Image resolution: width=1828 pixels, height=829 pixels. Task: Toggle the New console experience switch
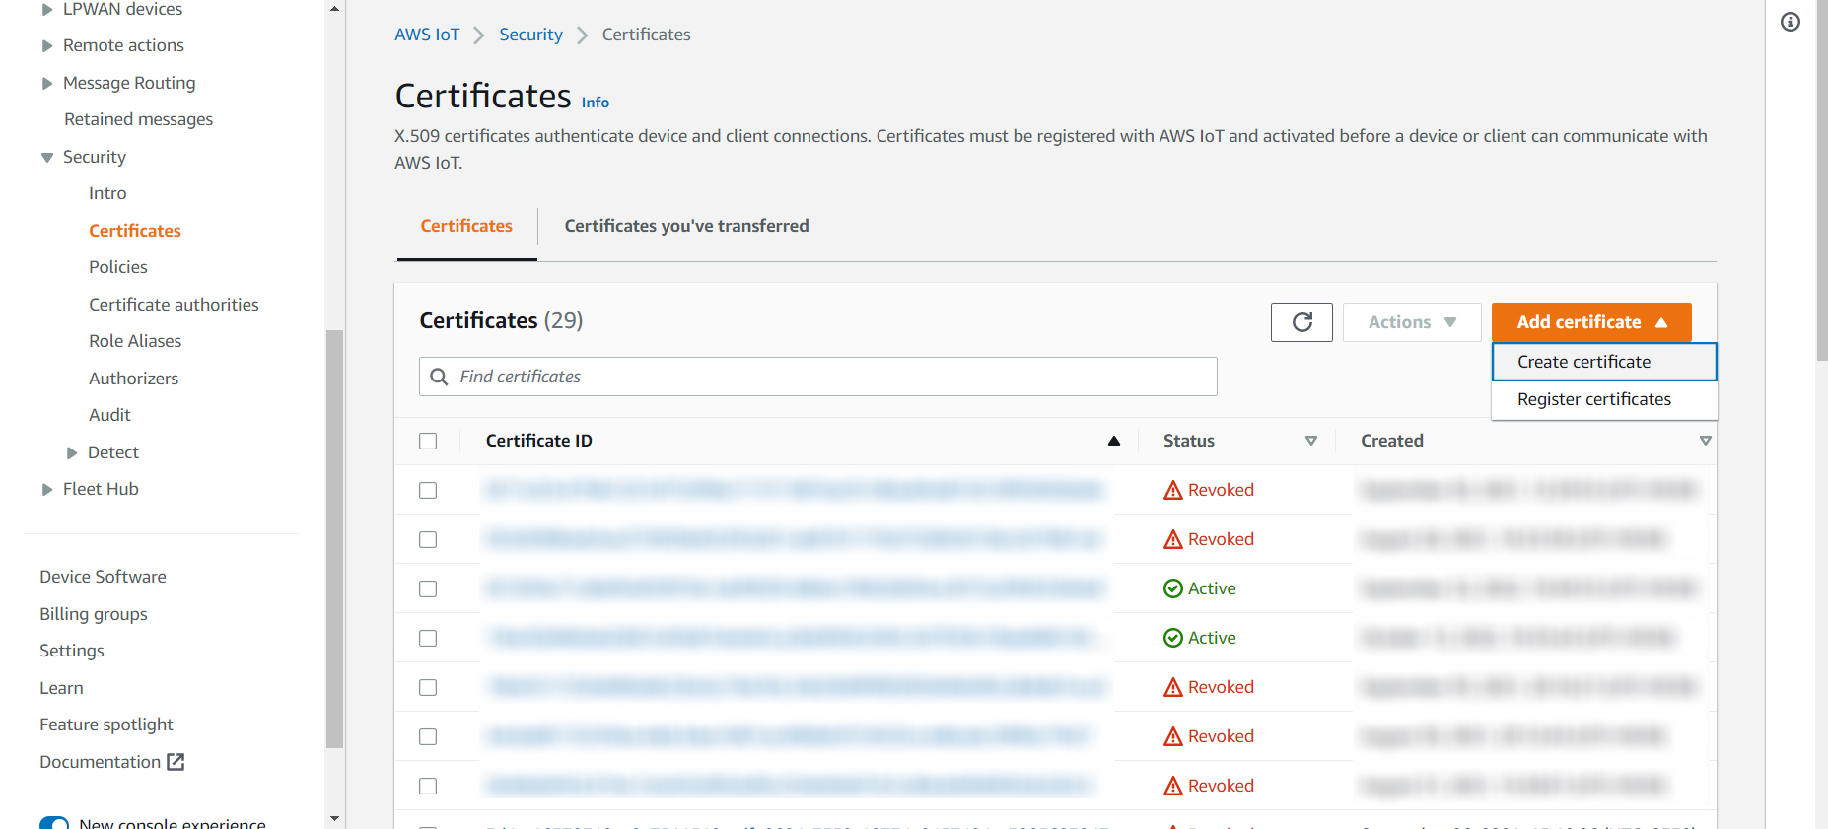(x=54, y=822)
